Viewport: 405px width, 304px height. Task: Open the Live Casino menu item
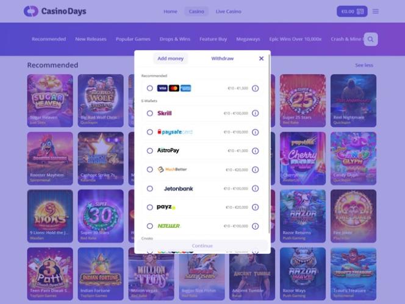(x=228, y=12)
